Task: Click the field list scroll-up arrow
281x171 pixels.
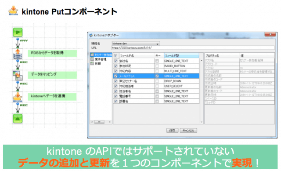Action: (202, 61)
